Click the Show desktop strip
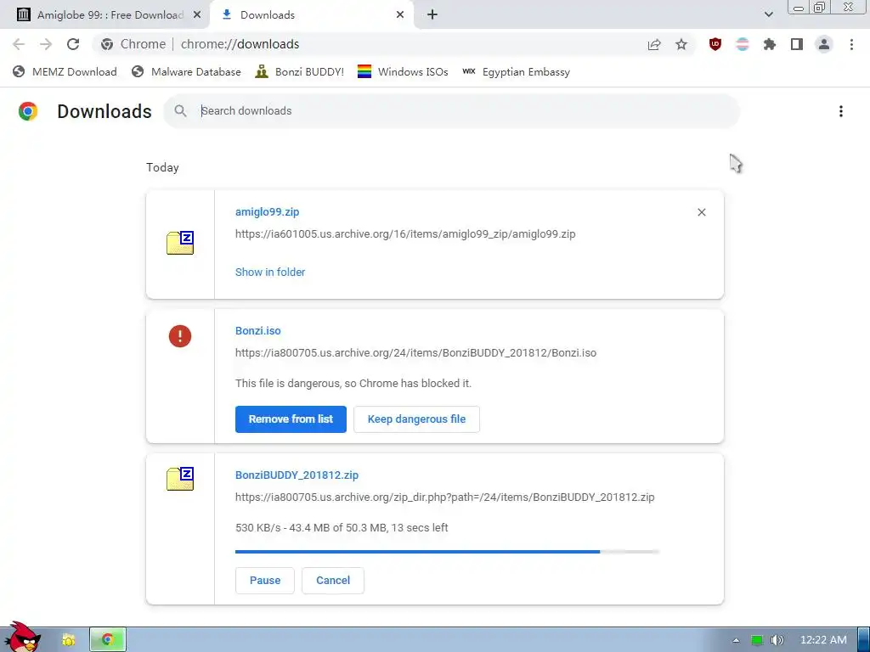Viewport: 870px width, 652px height. pyautogui.click(x=864, y=640)
